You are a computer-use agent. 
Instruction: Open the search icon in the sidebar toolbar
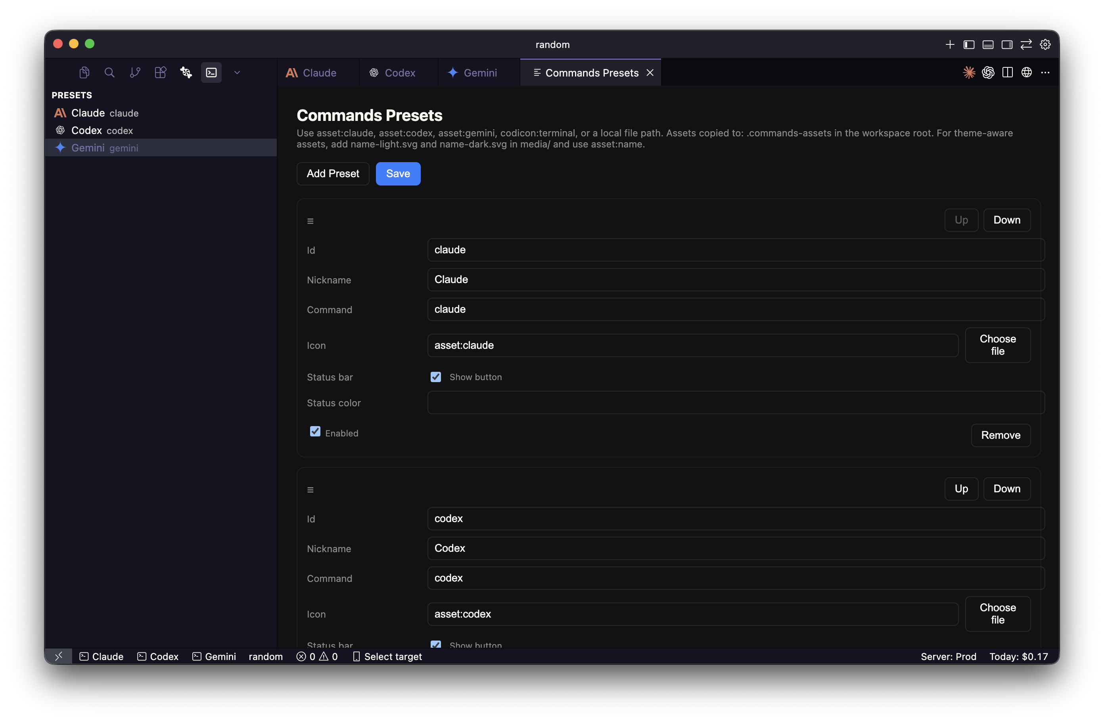click(109, 73)
